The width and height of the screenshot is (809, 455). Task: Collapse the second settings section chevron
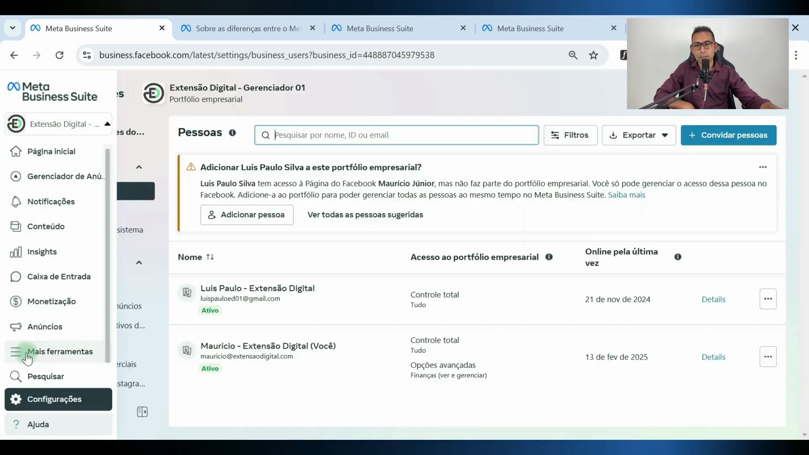coord(139,262)
